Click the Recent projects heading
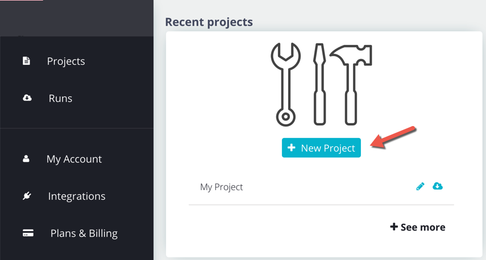 [209, 22]
